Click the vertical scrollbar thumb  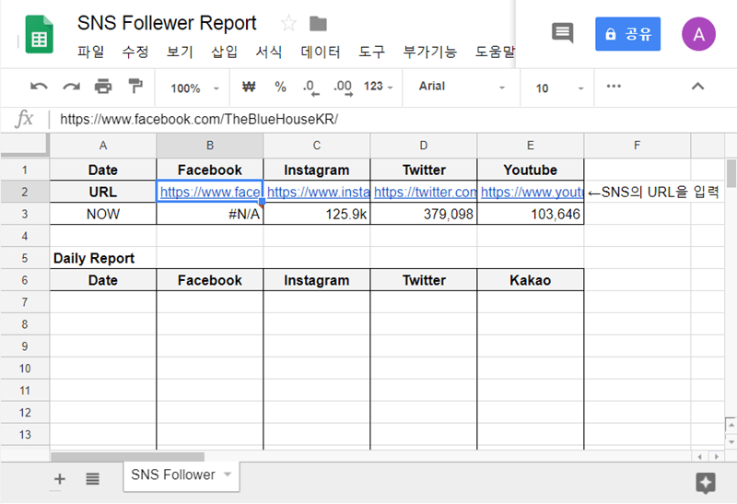coord(731,173)
